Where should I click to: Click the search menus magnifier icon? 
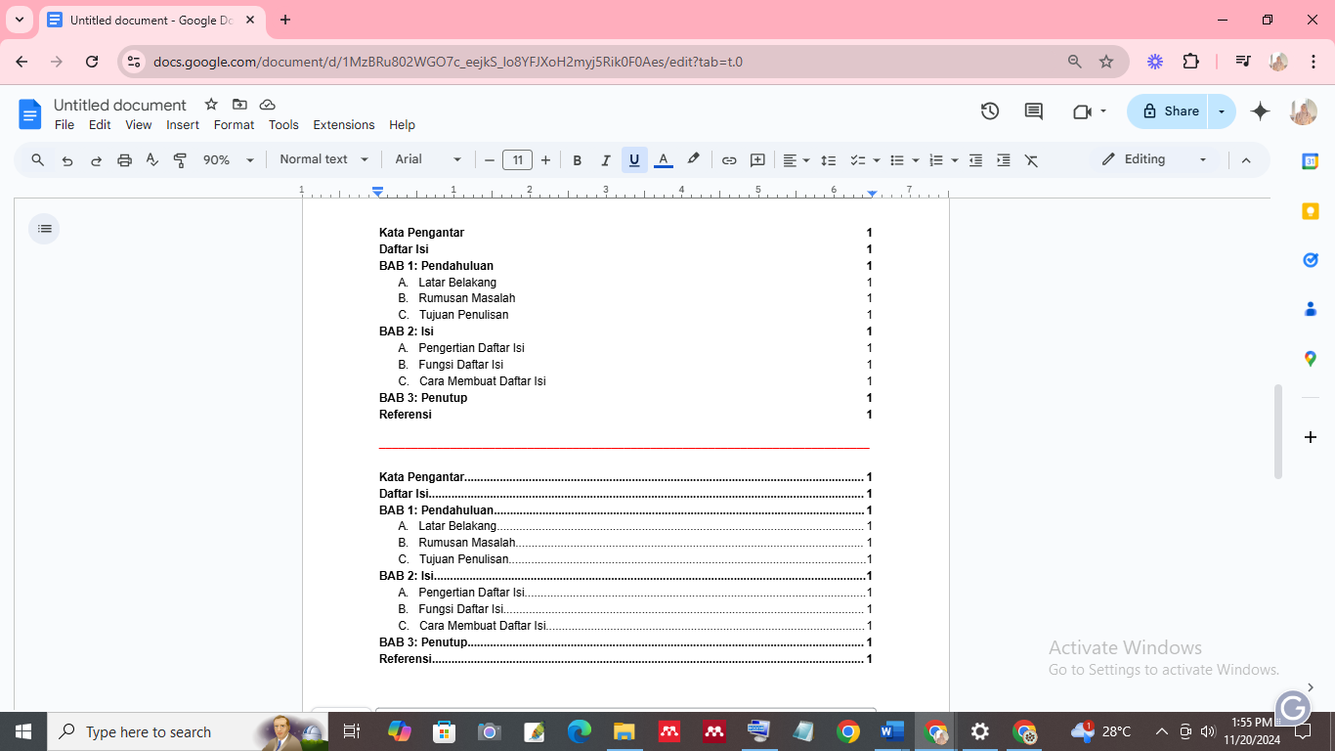tap(38, 160)
